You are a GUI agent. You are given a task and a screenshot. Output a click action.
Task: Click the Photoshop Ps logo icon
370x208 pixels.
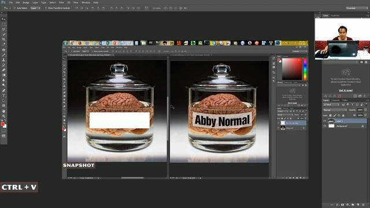tap(3, 2)
